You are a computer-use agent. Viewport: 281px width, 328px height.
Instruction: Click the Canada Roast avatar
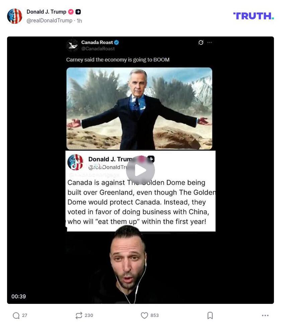pos(72,45)
